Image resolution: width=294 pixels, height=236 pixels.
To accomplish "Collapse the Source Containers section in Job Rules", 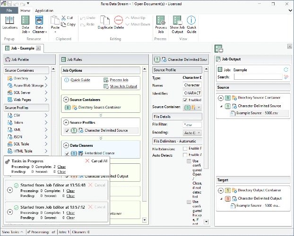I will [x=66, y=100].
